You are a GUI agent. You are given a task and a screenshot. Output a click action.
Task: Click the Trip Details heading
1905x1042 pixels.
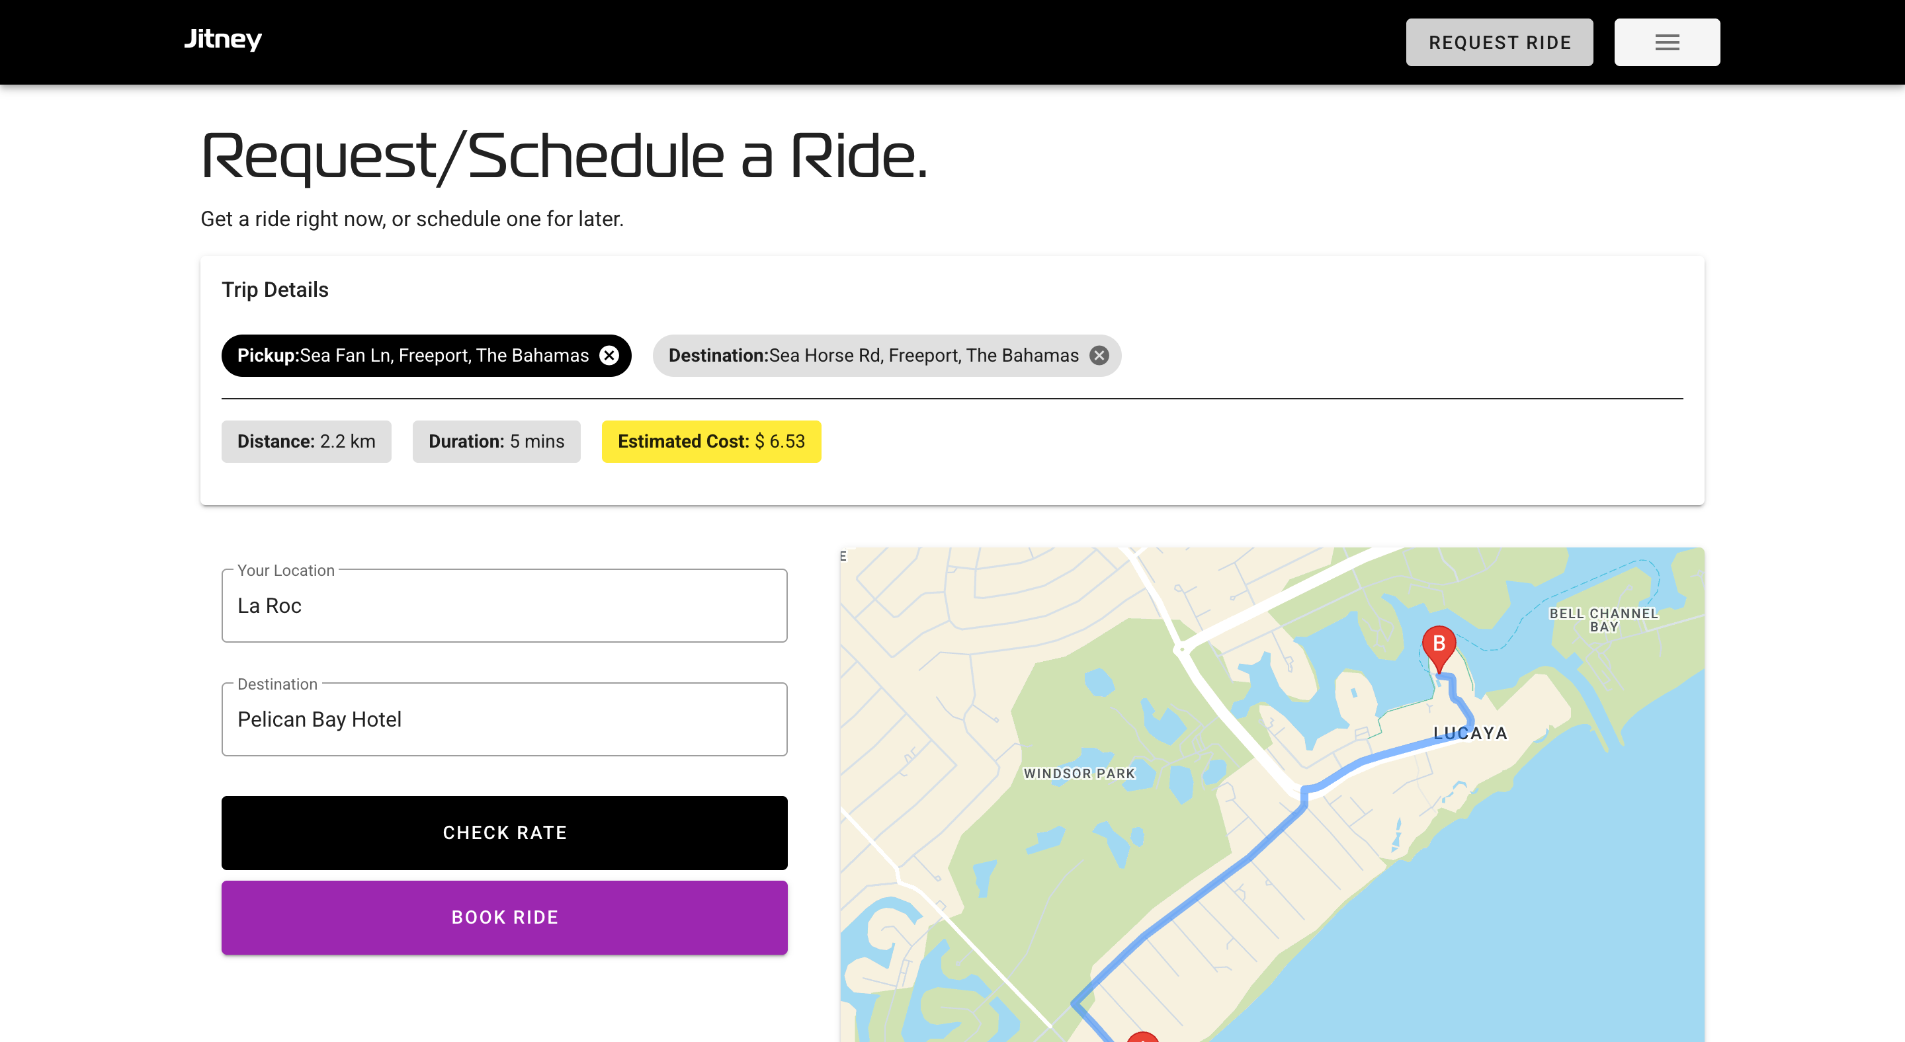[x=275, y=290]
